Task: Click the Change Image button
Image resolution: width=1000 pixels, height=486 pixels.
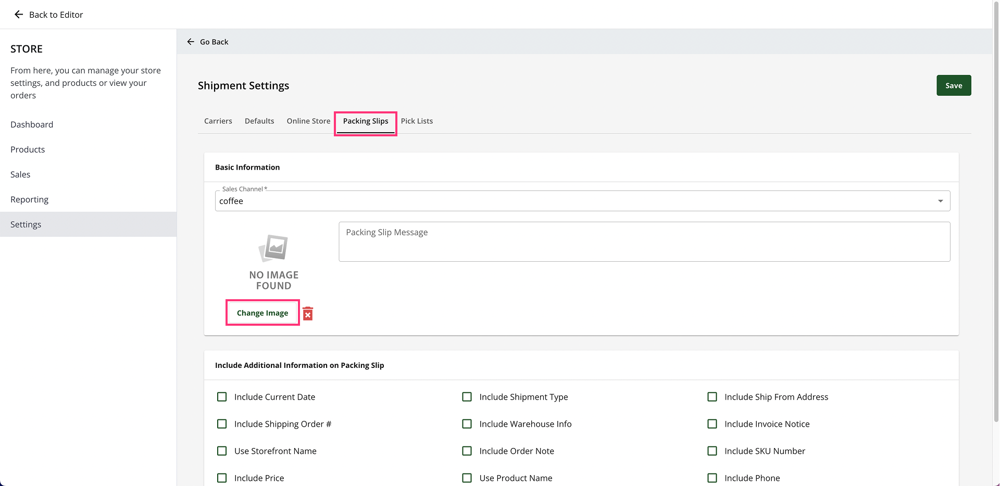Action: (262, 313)
